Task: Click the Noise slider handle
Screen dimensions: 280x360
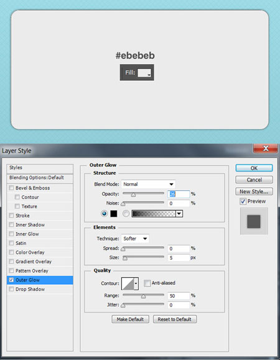Action: (123, 204)
